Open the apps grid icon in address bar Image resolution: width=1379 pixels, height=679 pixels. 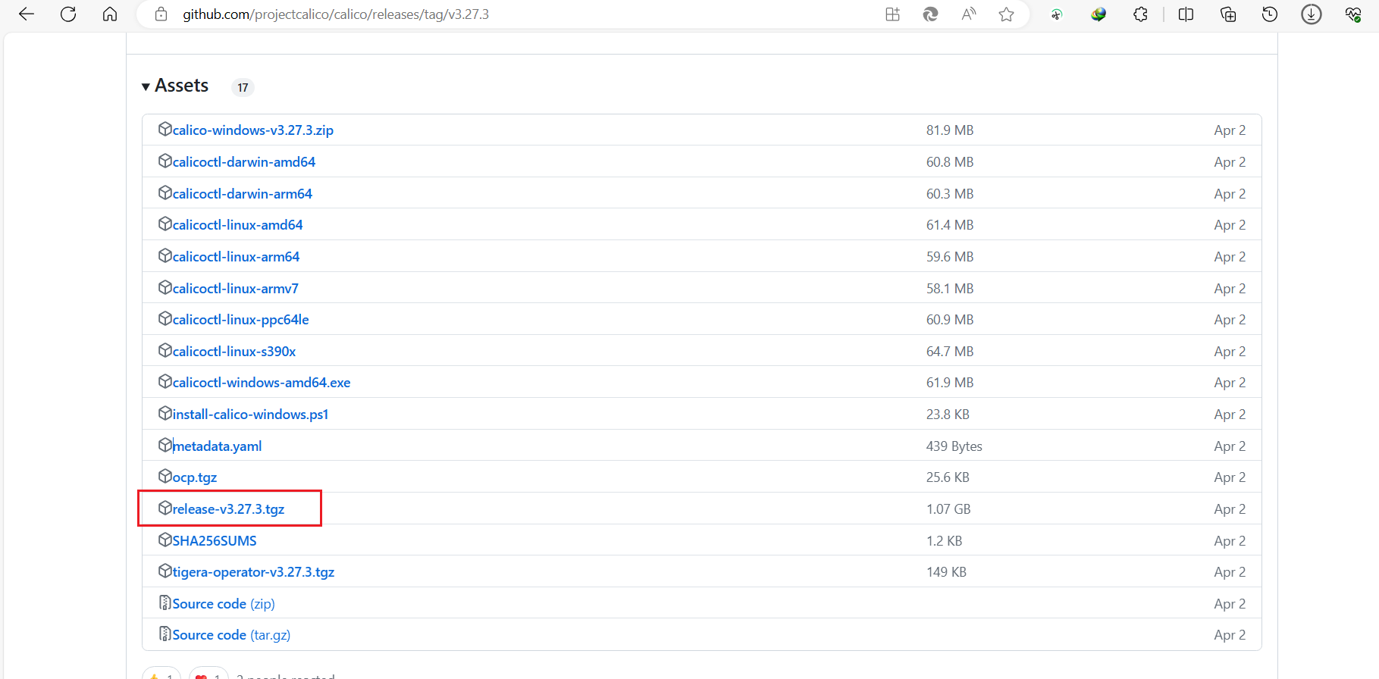893,14
